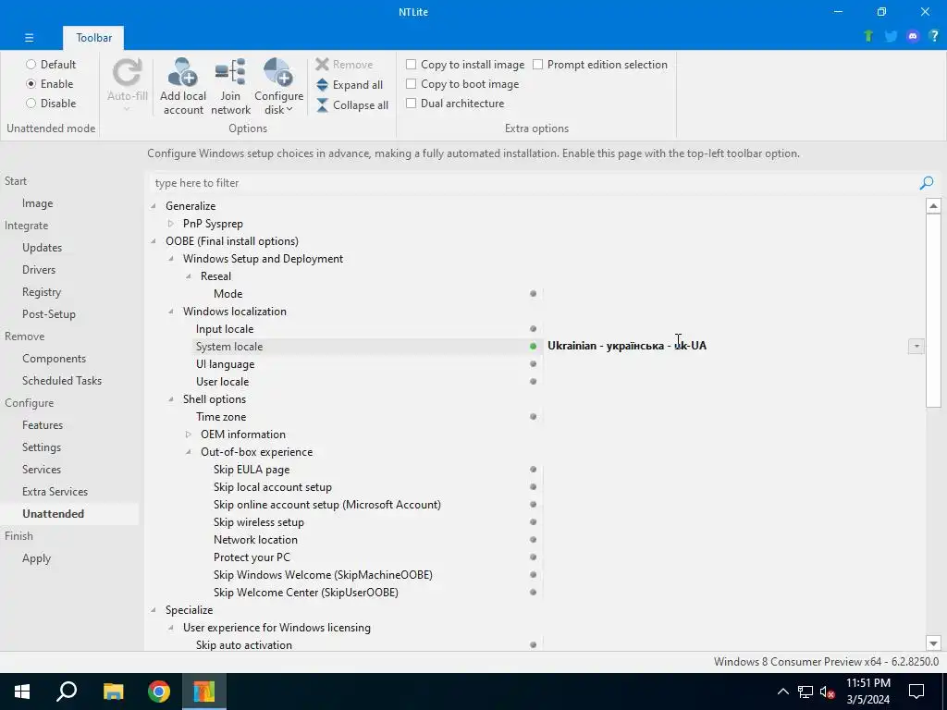Viewport: 947px width, 710px height.
Task: Click the Join network icon
Action: pos(230,72)
